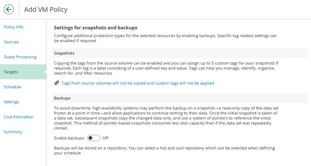Viewport: 311px width, 166px height.
Task: Open the Guest Processing step
Action: 20,57
